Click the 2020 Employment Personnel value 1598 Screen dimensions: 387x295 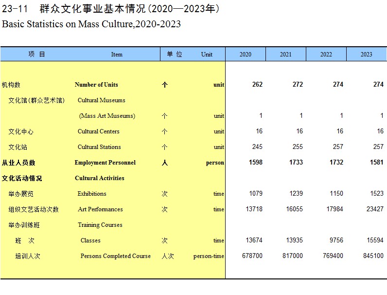[x=255, y=163]
